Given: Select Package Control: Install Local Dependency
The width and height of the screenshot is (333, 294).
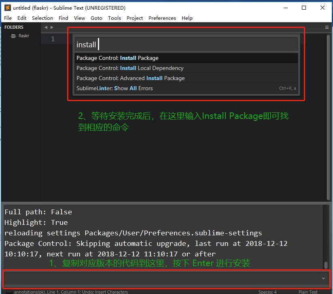Looking at the screenshot, I should pos(186,68).
